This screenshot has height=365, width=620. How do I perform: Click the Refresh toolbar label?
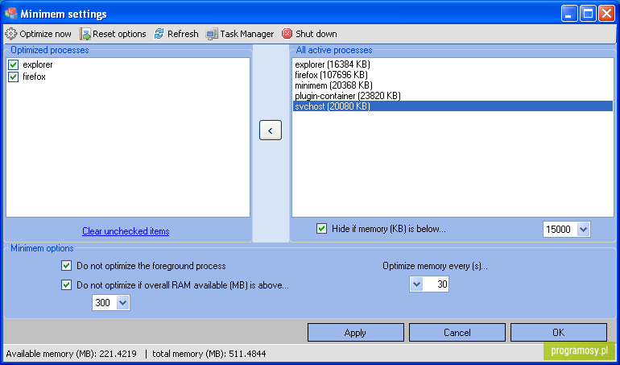183,34
